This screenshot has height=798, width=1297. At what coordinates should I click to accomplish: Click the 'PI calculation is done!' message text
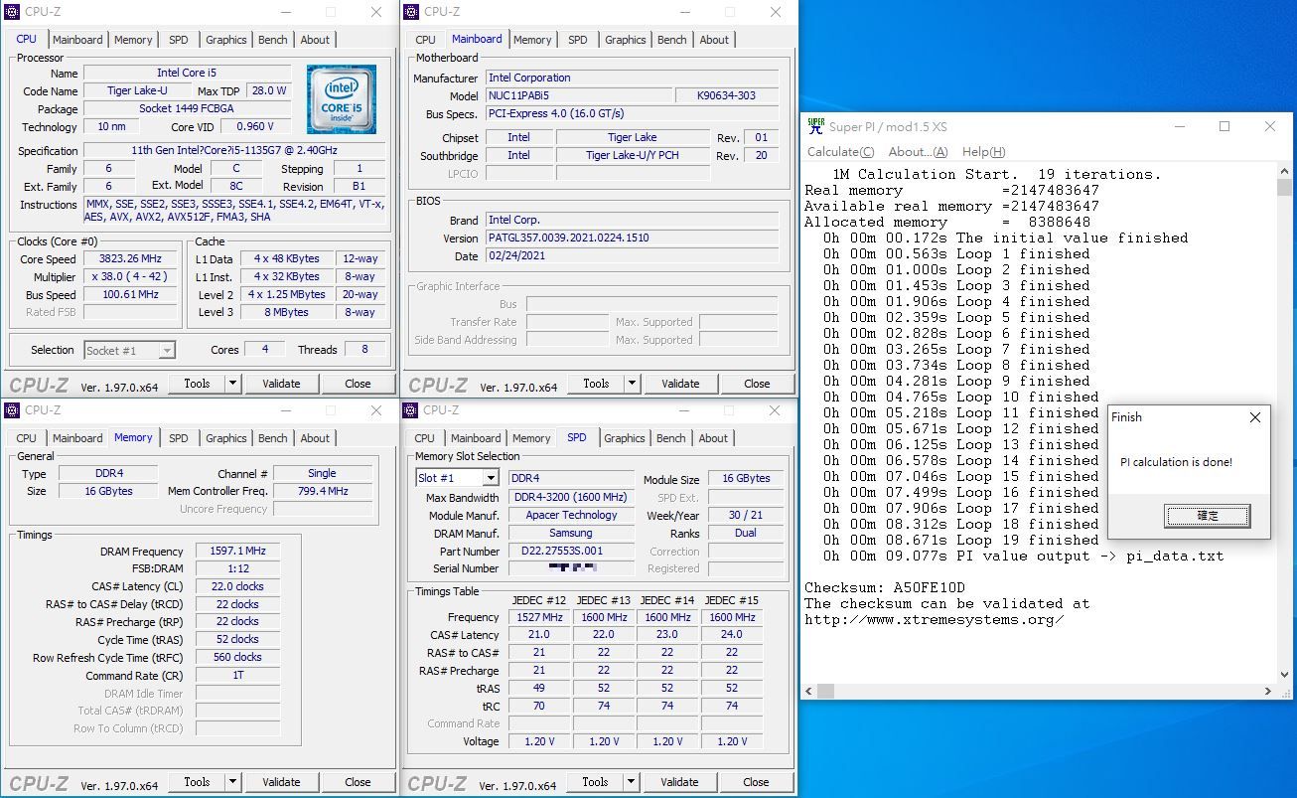(x=1176, y=462)
